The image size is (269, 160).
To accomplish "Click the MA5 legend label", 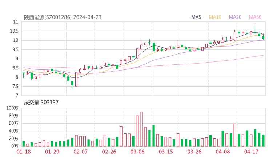I will pyautogui.click(x=196, y=17).
